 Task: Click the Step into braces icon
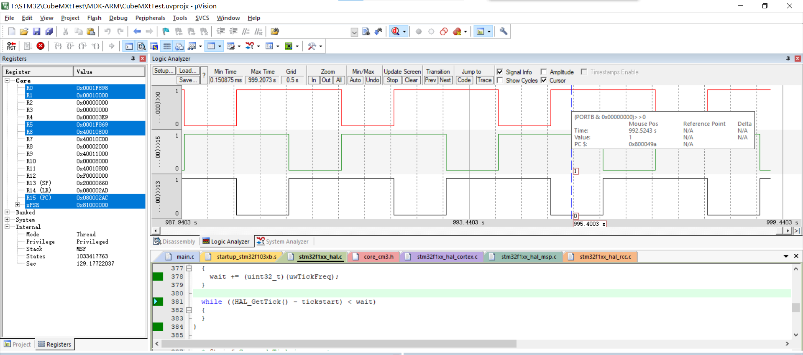[58, 46]
